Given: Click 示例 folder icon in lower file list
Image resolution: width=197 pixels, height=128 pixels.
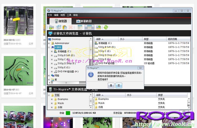Looking at the screenshot, I should 96,107.
